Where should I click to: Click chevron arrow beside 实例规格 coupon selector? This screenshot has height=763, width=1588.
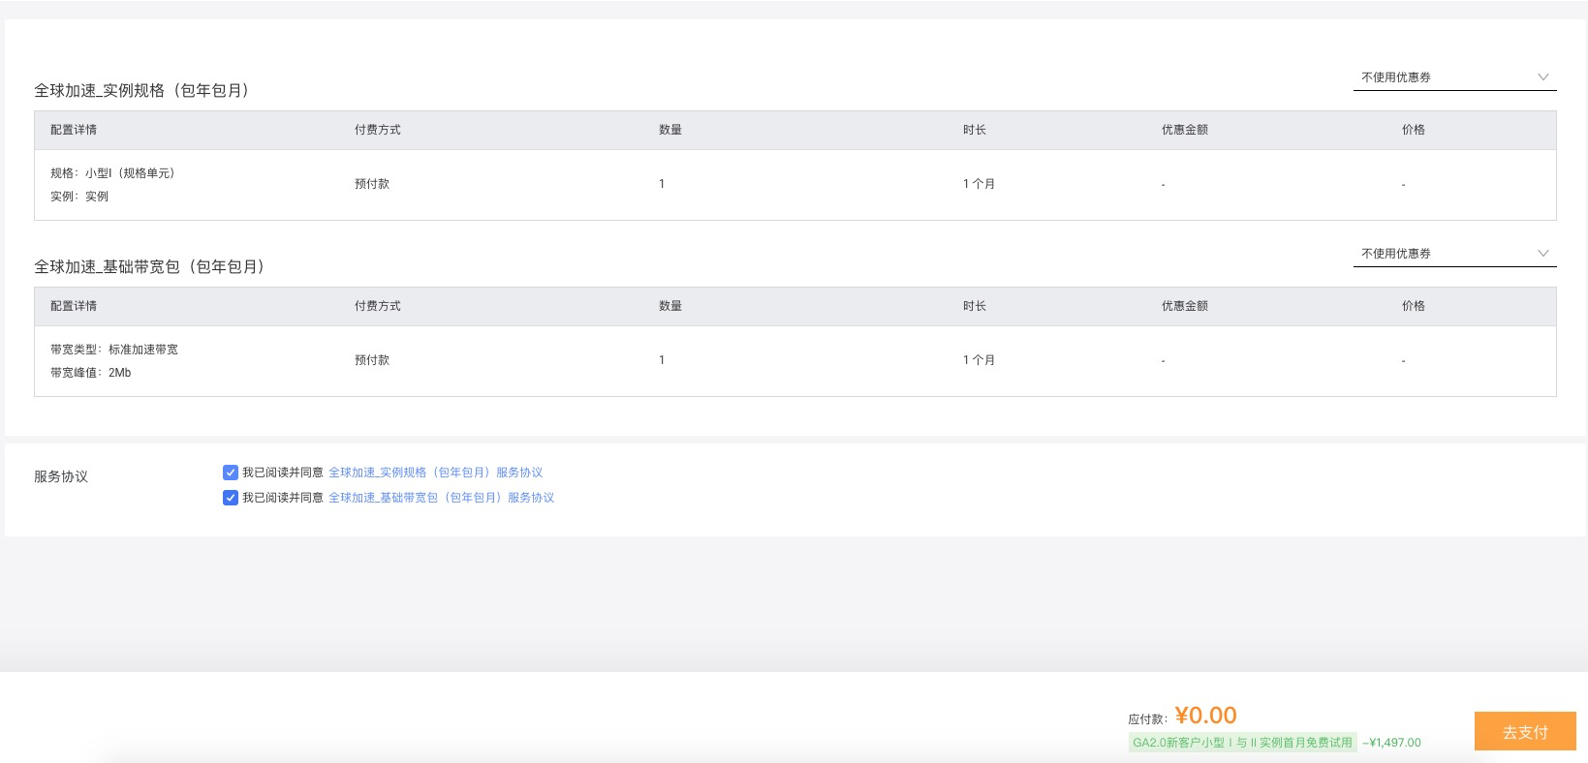(1543, 77)
